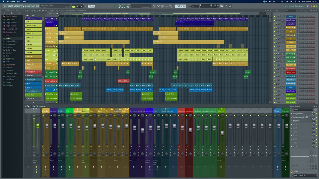
Task: Select the Analog bass mixer track
Action: 189,111
